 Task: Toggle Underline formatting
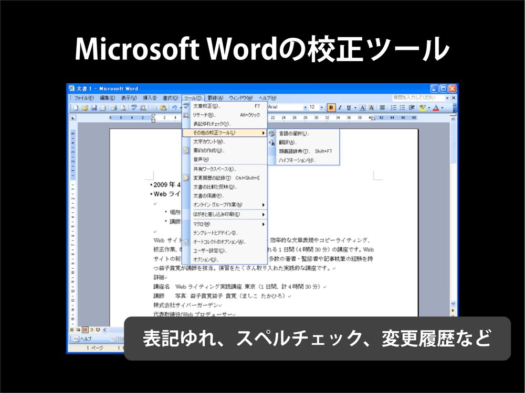click(349, 107)
